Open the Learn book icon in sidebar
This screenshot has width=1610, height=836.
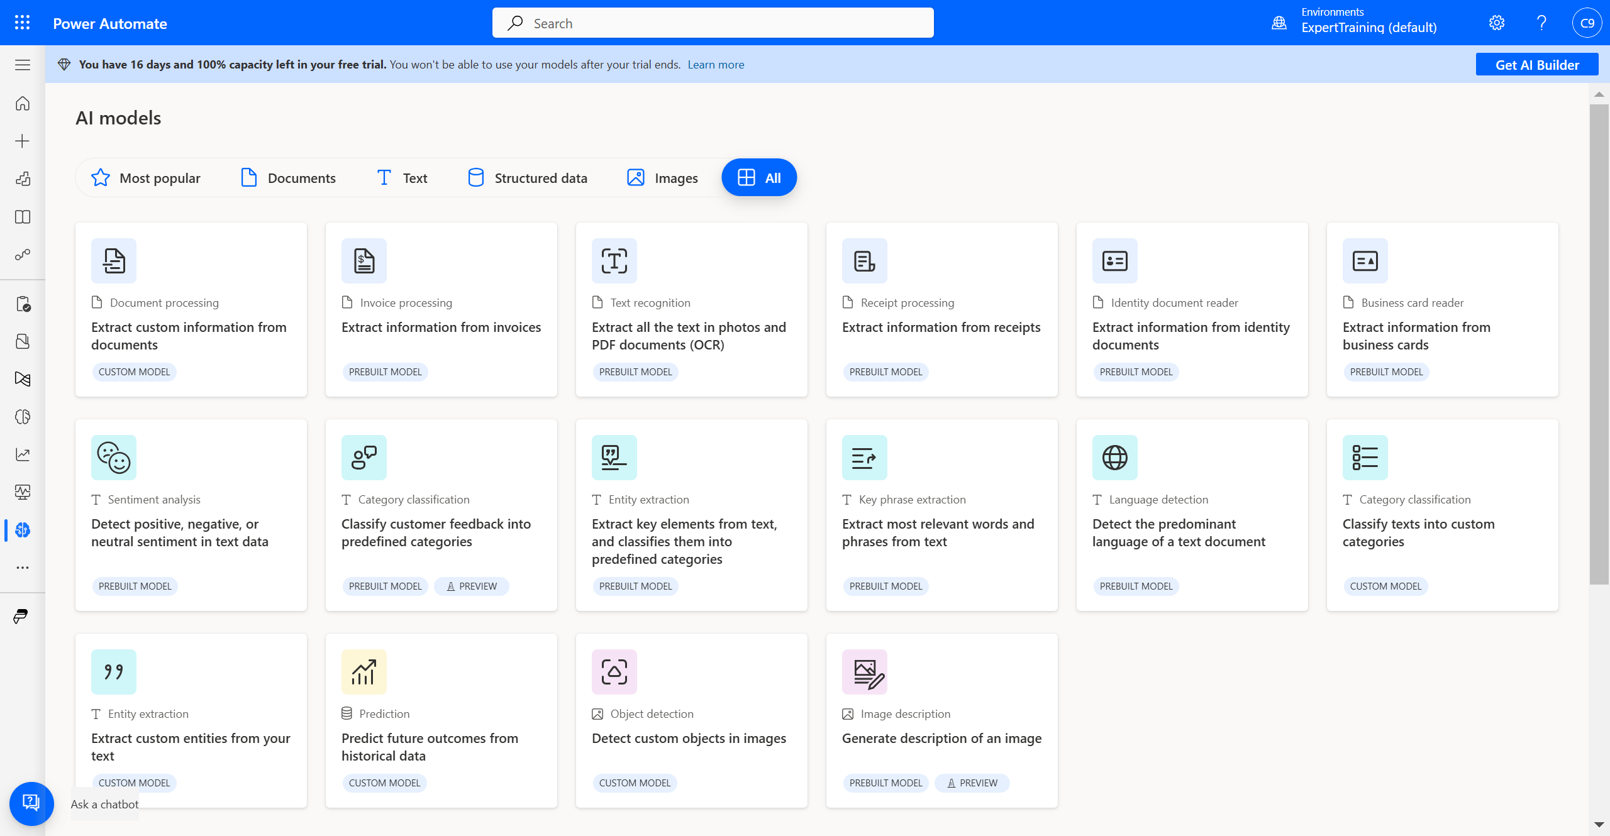pyautogui.click(x=22, y=217)
